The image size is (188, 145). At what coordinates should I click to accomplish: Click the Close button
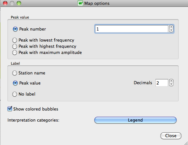(x=171, y=136)
